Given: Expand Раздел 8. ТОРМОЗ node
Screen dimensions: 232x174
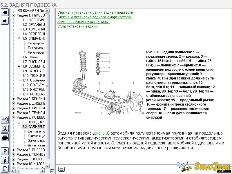Looking at the screenshot, I should click(13, 155).
